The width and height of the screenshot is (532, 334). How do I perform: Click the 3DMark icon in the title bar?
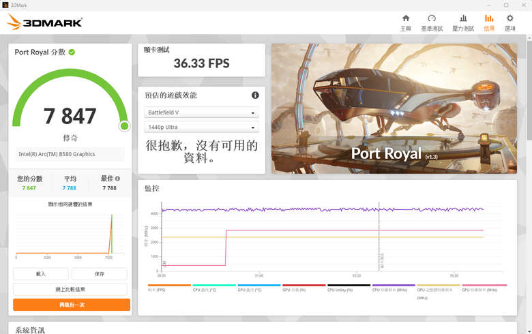(x=5, y=5)
